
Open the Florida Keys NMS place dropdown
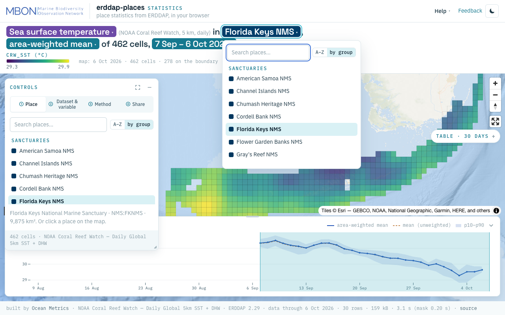262,32
